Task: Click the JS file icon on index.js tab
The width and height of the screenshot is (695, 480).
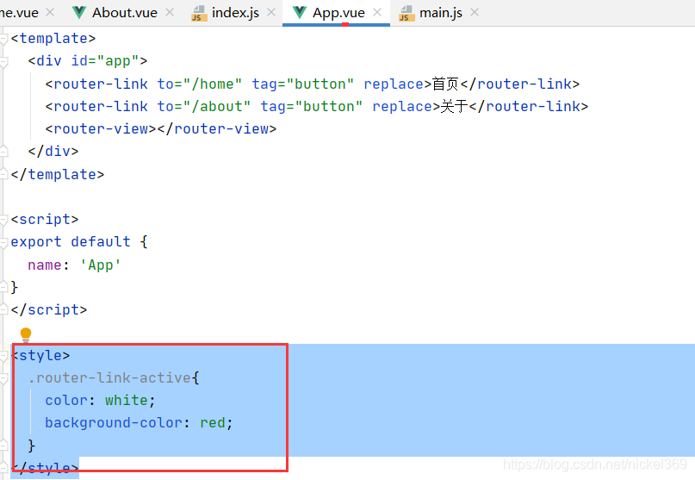Action: [x=199, y=13]
